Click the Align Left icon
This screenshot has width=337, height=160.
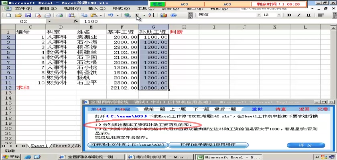321,15
